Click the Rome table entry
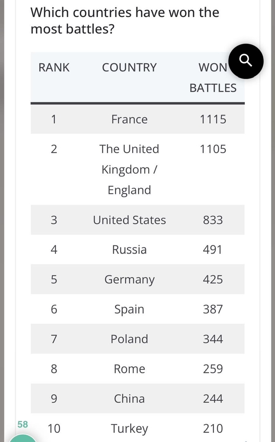This screenshot has height=442, width=275. [x=129, y=369]
